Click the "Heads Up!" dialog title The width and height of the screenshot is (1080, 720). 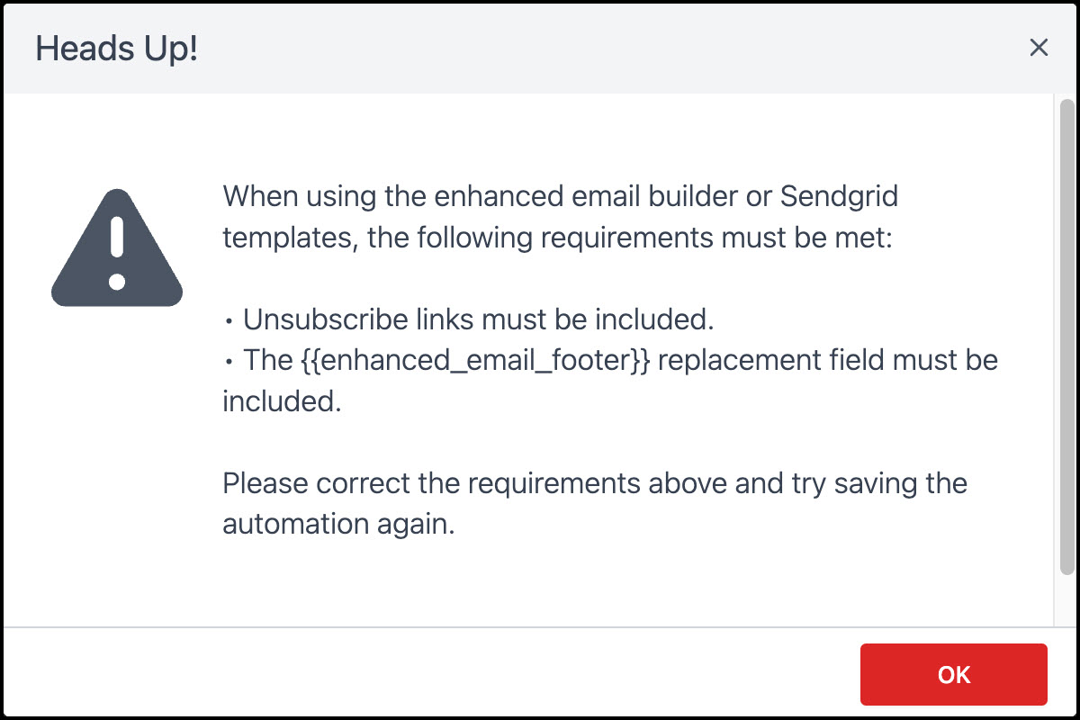116,49
